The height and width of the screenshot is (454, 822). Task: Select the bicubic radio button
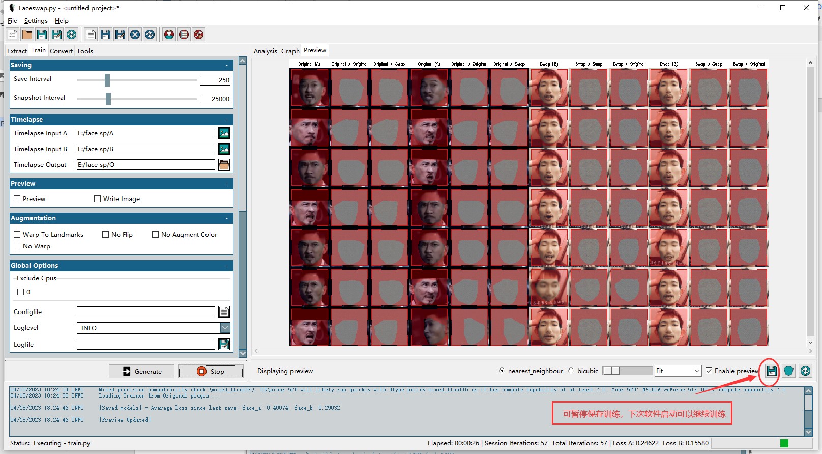pyautogui.click(x=571, y=371)
